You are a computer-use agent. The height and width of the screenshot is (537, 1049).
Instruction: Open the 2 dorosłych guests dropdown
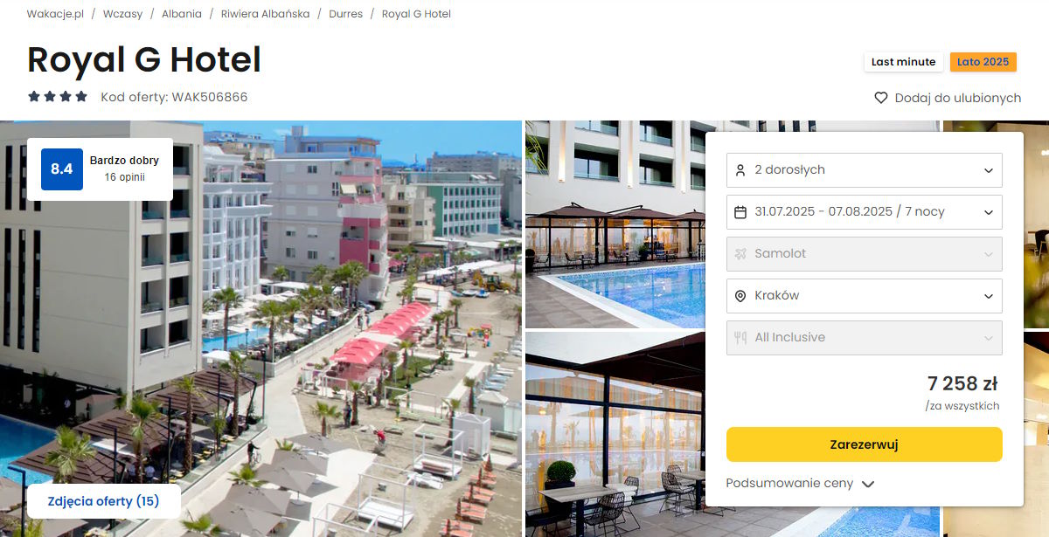coord(865,170)
